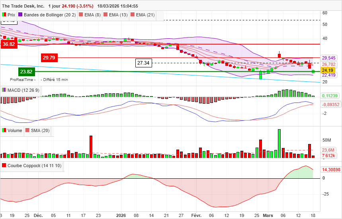Click the purple Bandes de Bollinger swatch

pyautogui.click(x=20, y=15)
